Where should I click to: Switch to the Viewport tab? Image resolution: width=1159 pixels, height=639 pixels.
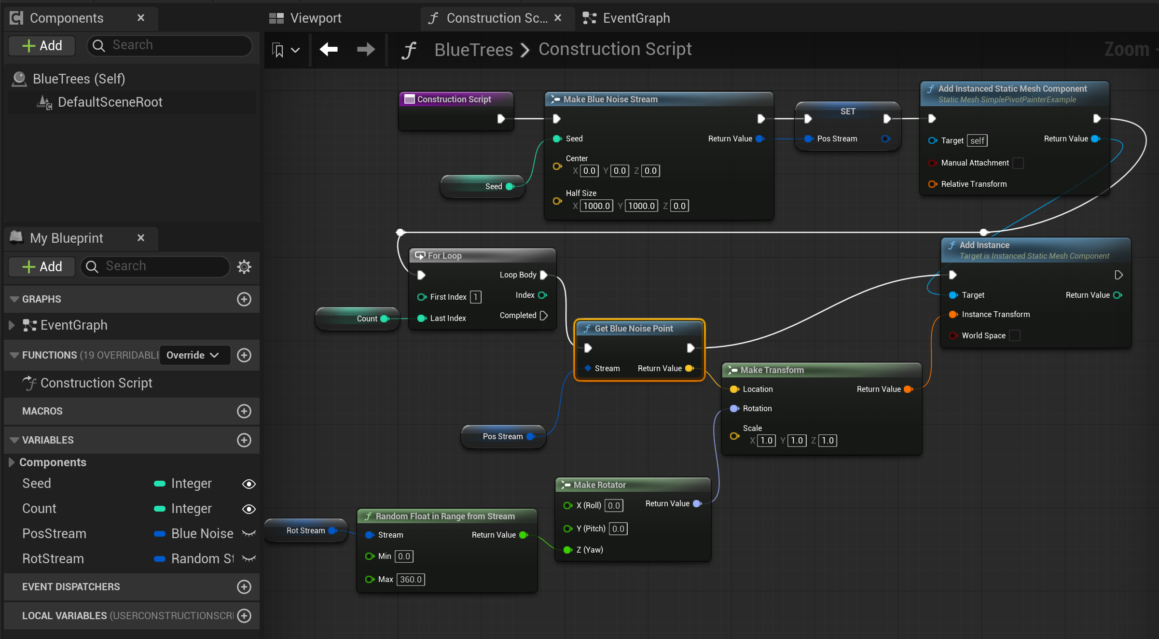(x=305, y=18)
